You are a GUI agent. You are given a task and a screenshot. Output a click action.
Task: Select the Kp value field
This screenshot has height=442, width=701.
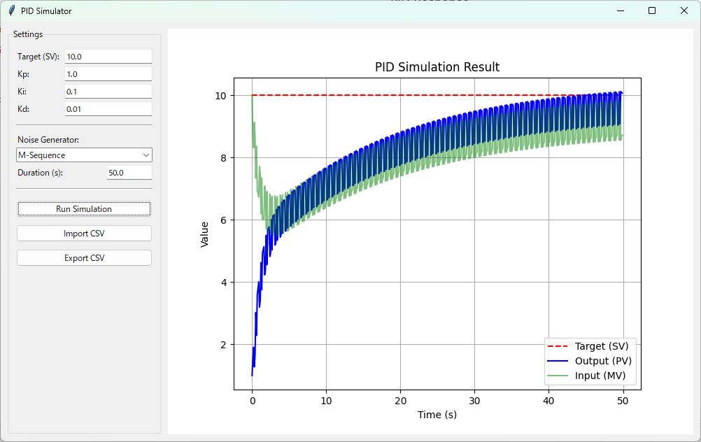(108, 74)
